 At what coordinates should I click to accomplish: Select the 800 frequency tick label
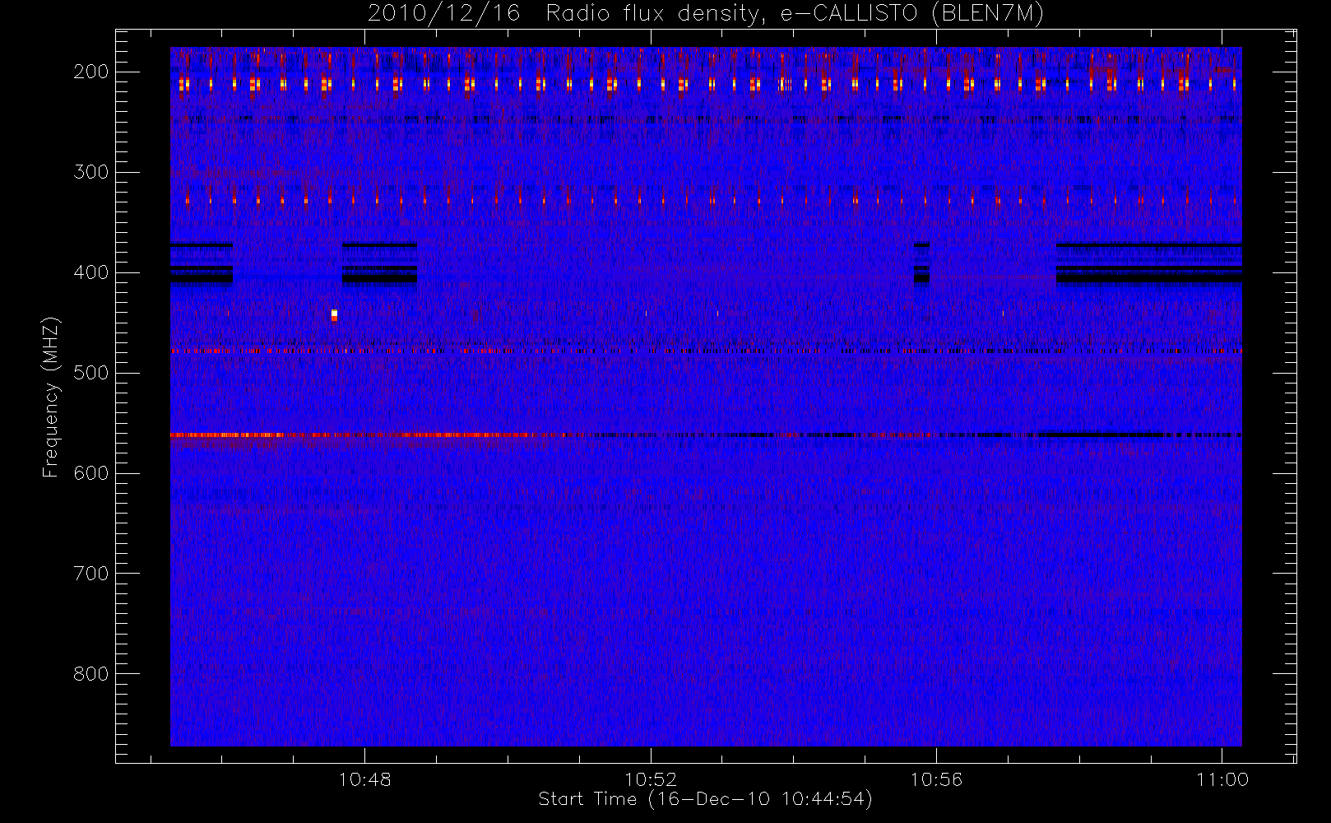[91, 674]
